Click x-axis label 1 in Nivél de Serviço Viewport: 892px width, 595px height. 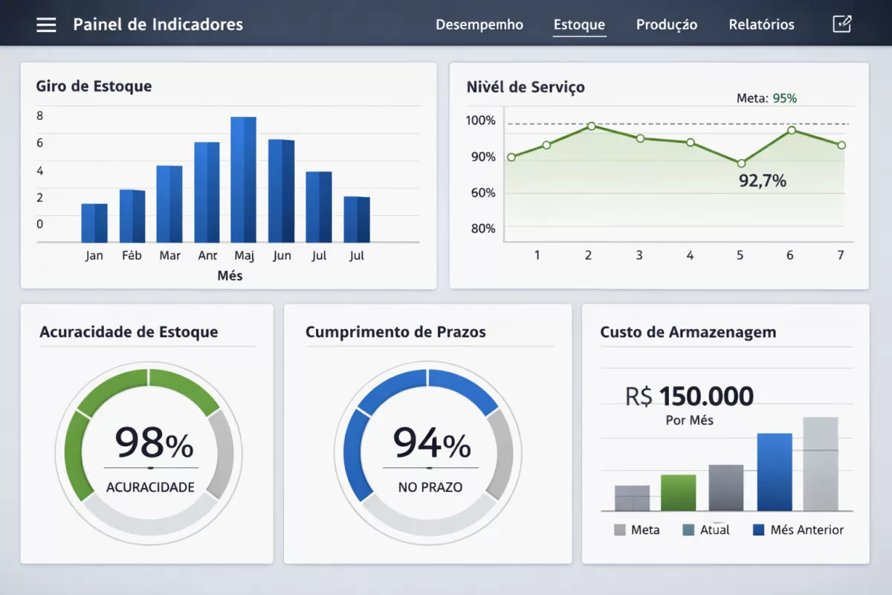[x=537, y=255]
